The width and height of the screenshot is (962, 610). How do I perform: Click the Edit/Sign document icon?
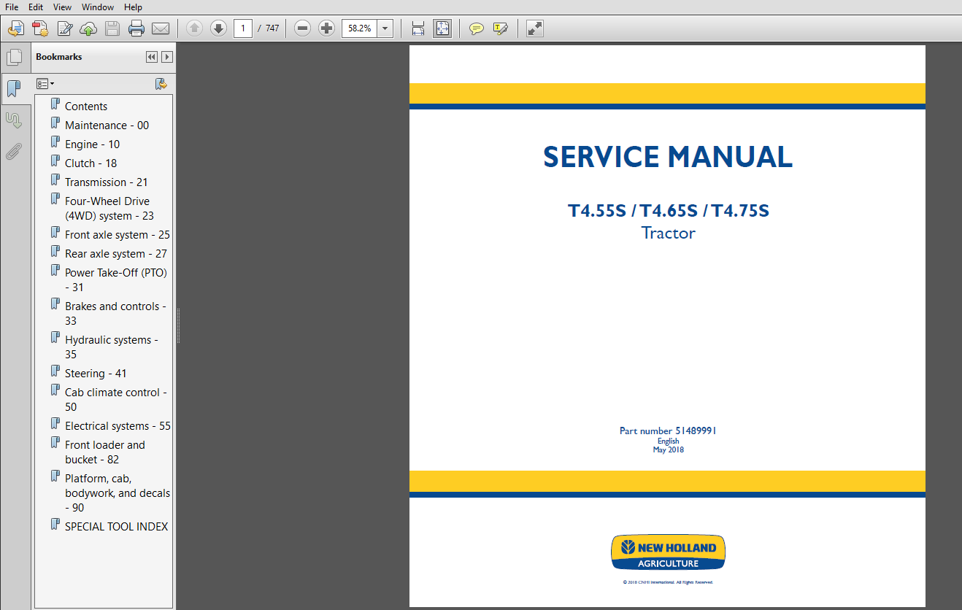tap(64, 28)
